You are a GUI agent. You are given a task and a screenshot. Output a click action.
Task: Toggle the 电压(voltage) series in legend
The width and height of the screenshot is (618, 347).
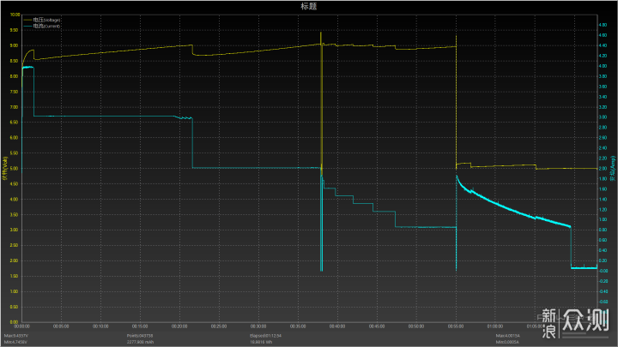[46, 19]
